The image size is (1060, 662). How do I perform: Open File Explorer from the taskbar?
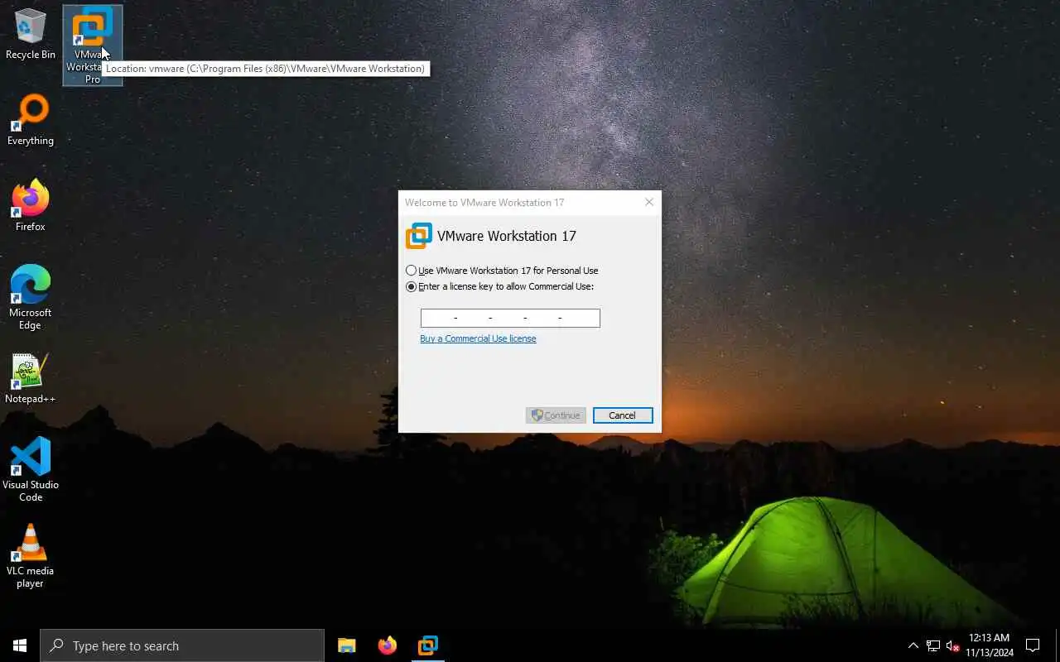point(347,645)
